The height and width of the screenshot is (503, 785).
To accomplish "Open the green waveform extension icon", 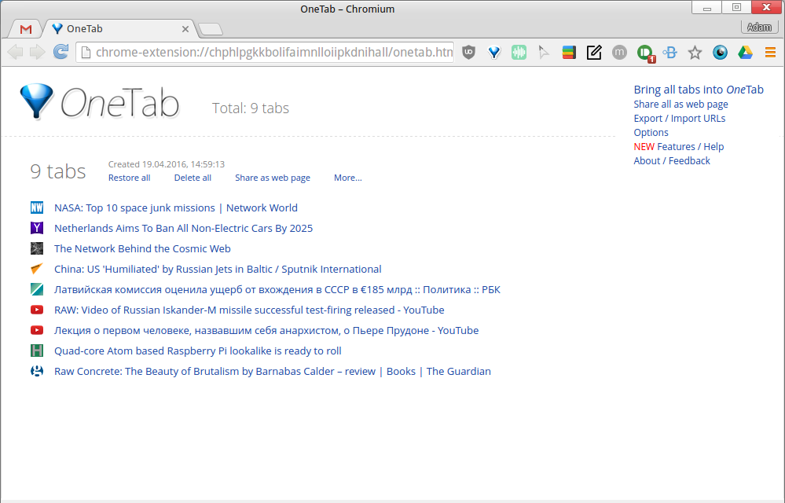I will [x=519, y=52].
